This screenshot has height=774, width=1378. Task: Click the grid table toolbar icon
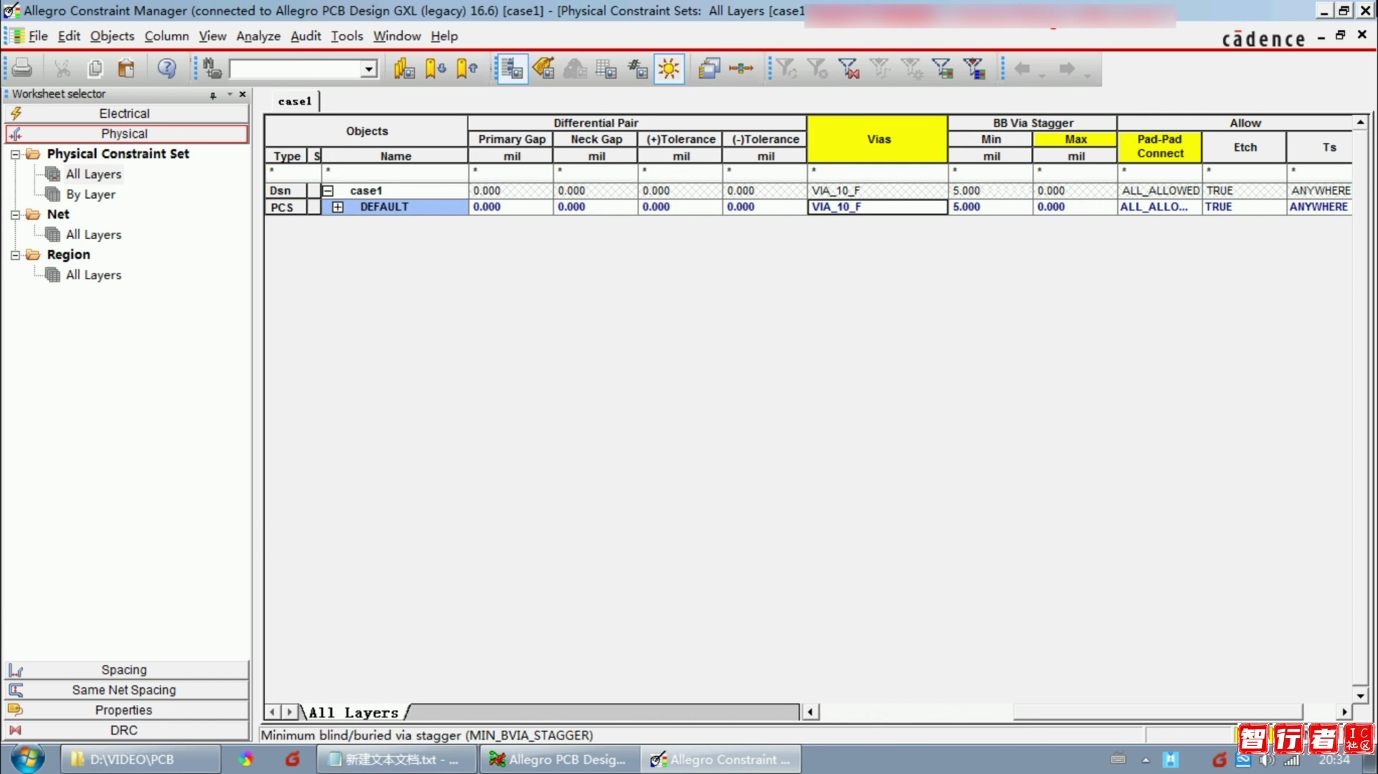[606, 68]
